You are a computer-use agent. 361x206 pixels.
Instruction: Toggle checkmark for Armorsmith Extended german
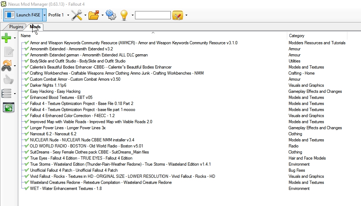pos(27,55)
